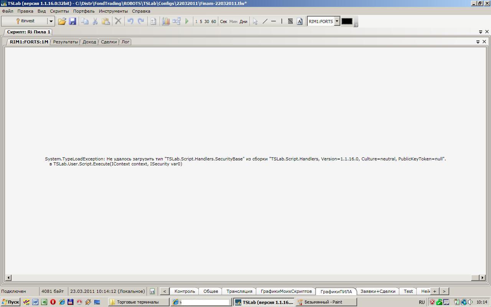Click the Copy toolbar icon

[x=85, y=21]
